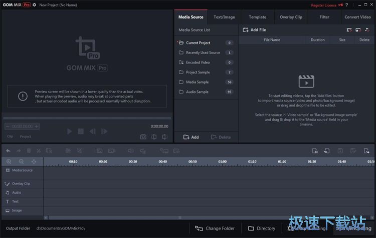Image resolution: width=376 pixels, height=238 pixels.
Task: Click the timeline zoom out magnifier
Action: [21, 161]
